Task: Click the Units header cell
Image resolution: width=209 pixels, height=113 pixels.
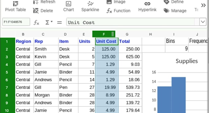Action: click(87, 41)
